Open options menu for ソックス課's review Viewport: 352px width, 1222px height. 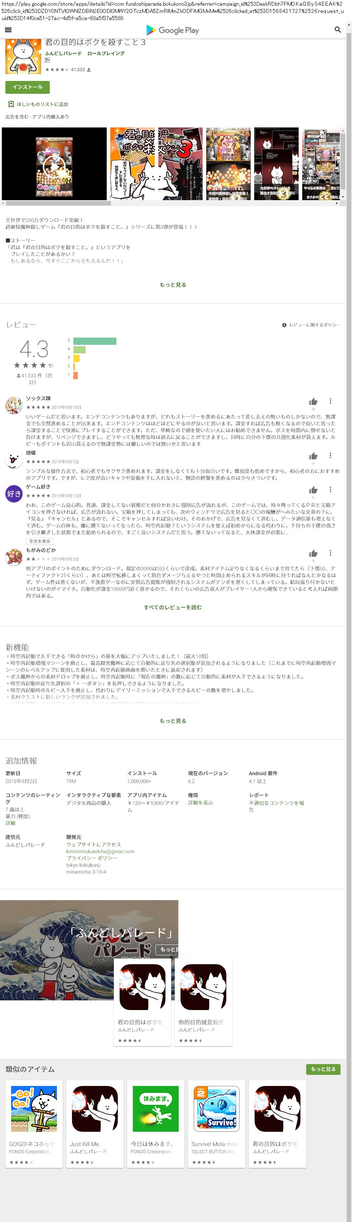click(330, 401)
